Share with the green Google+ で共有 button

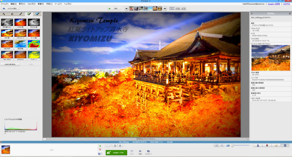116,152
